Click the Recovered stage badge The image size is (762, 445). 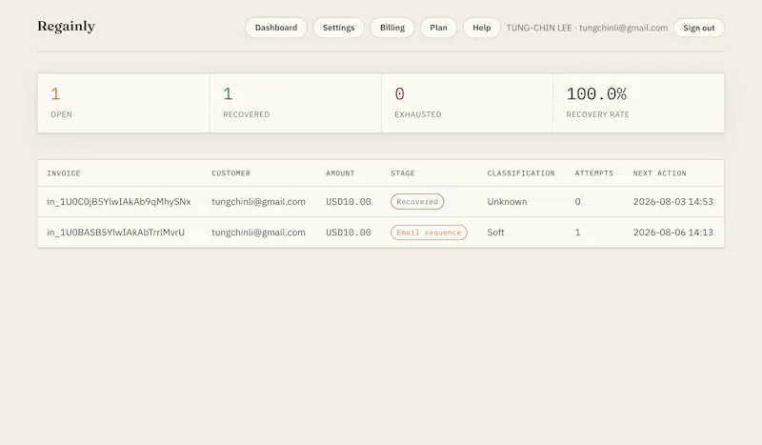click(x=417, y=202)
